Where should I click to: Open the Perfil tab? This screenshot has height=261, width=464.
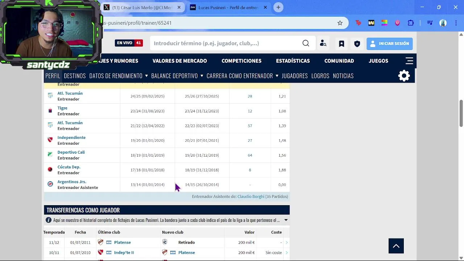pyautogui.click(x=53, y=76)
